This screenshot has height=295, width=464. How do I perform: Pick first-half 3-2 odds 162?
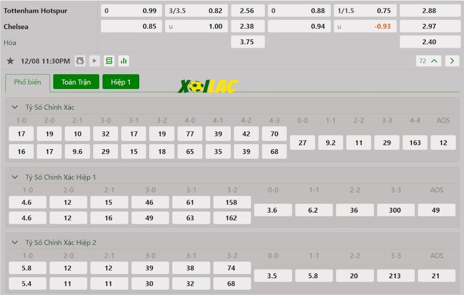(232, 218)
